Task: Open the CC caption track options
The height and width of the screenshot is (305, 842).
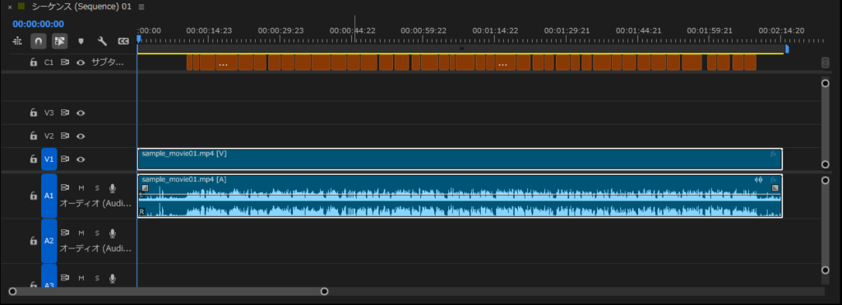Action: pos(123,41)
